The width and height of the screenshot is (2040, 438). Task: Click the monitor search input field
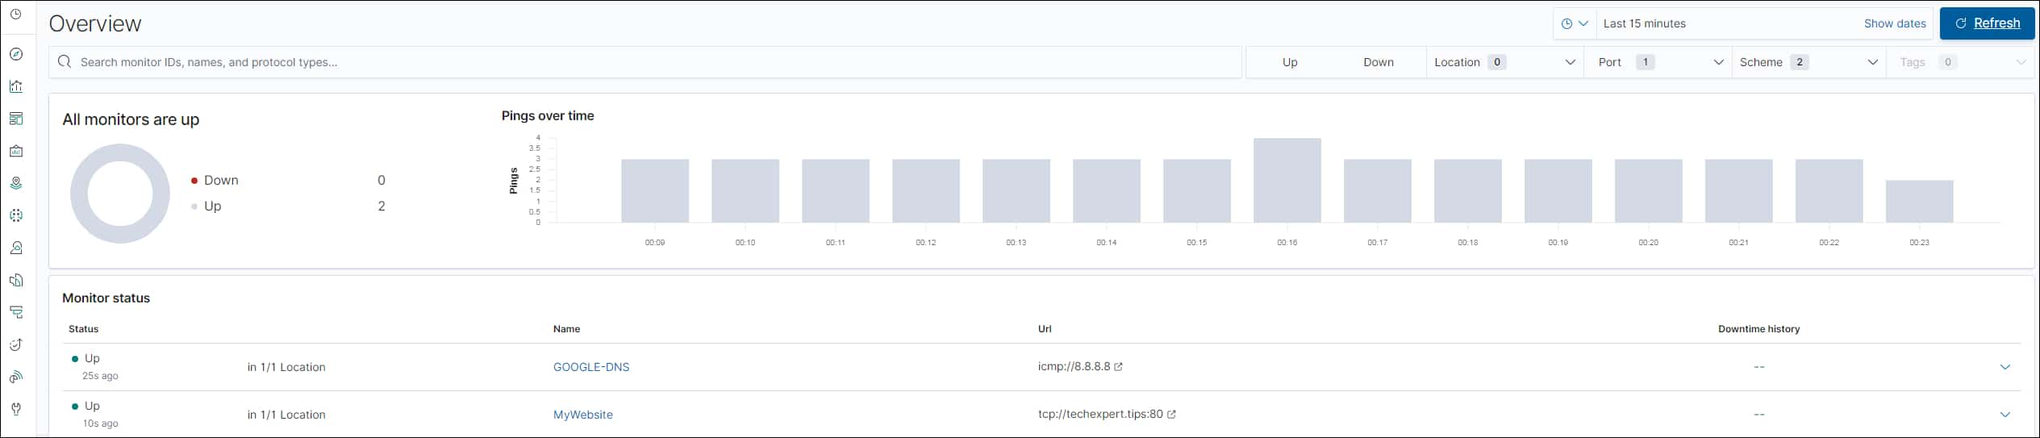[x=645, y=62]
